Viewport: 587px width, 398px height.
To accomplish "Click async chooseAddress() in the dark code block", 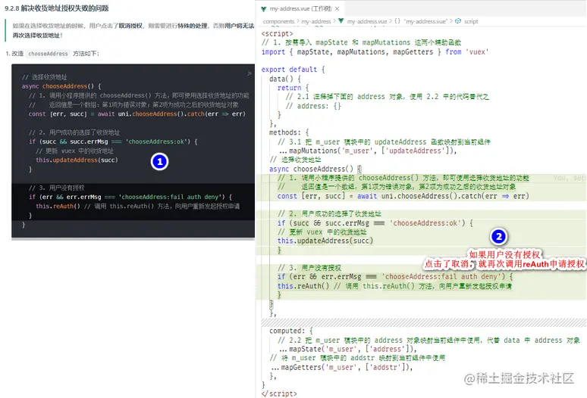I will 61,86.
